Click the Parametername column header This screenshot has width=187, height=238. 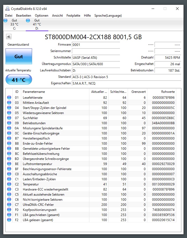pos(55,92)
